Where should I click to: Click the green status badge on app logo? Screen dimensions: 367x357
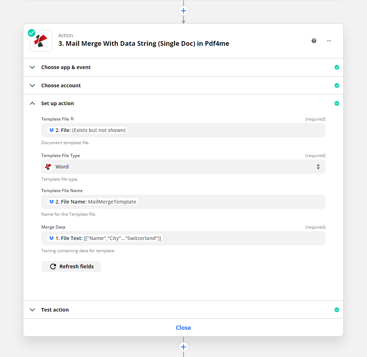[x=32, y=33]
